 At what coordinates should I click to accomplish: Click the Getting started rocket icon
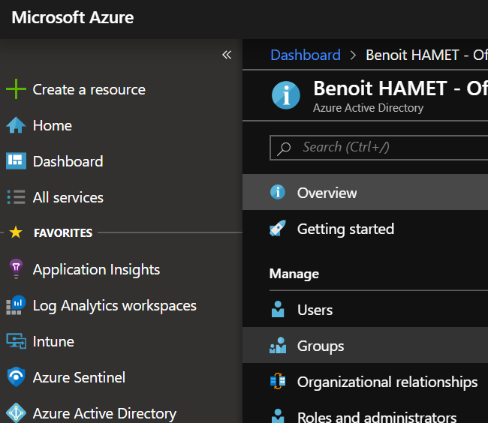(x=278, y=229)
